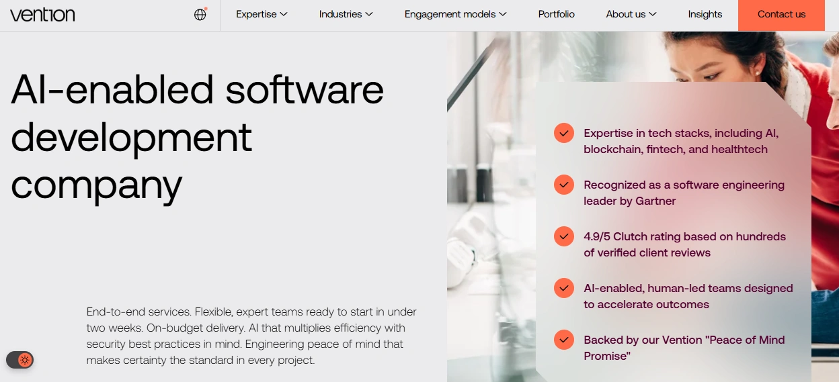Viewport: 839px width, 382px height.
Task: Click the checkmark icon beside Gartner recognition
Action: point(563,185)
